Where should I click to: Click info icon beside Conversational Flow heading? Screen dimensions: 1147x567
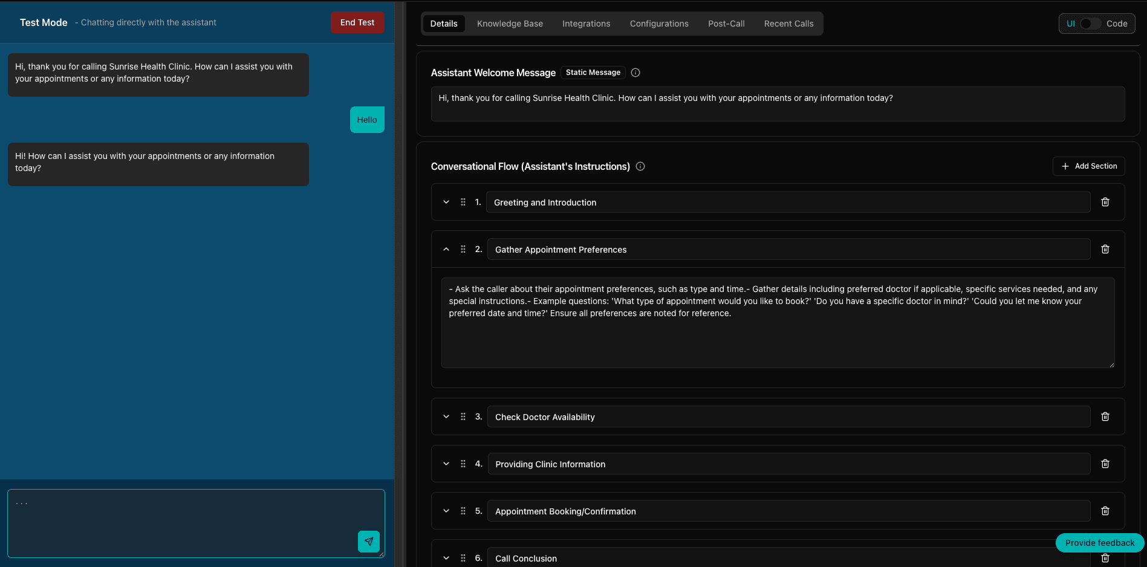(640, 166)
